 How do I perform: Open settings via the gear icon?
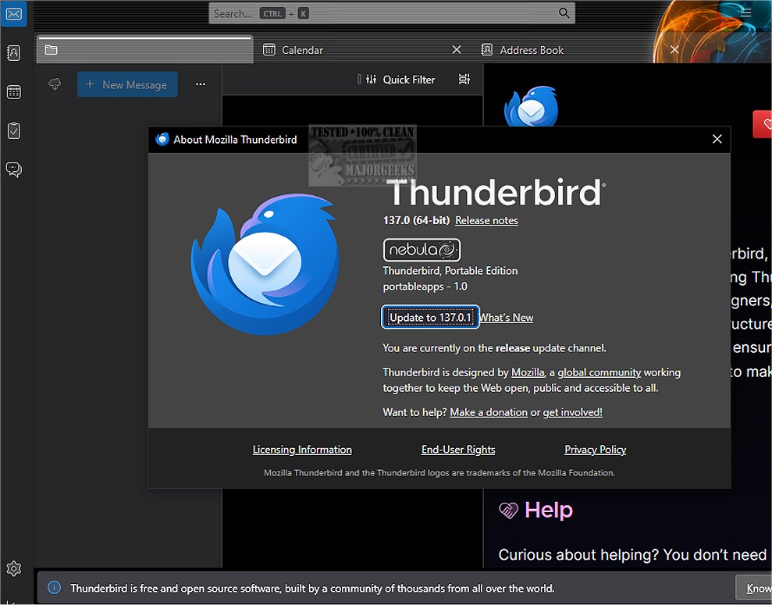[x=14, y=569]
